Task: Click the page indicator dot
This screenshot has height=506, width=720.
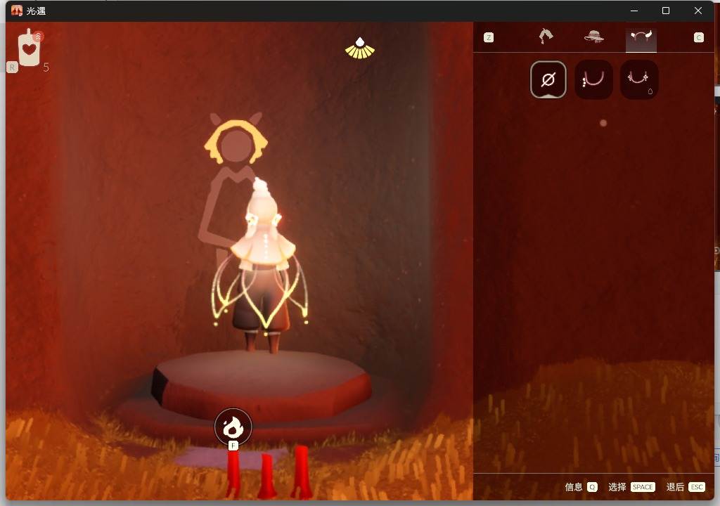Action: click(603, 123)
